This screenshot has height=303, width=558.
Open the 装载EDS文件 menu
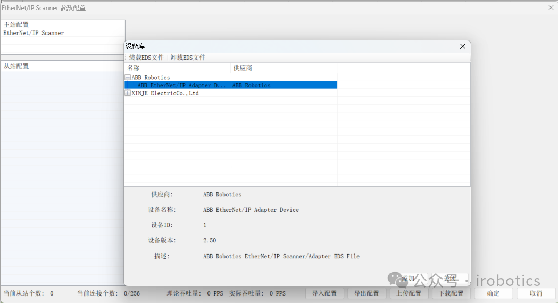146,58
